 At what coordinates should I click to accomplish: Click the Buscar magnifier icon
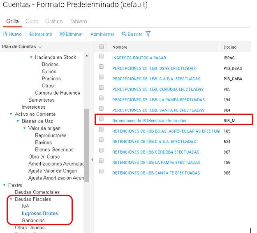click(124, 34)
